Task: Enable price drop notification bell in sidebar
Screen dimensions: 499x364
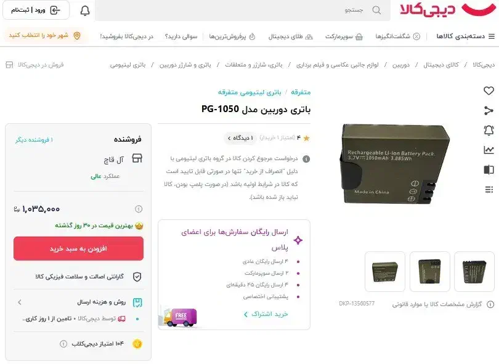Action: [x=489, y=131]
